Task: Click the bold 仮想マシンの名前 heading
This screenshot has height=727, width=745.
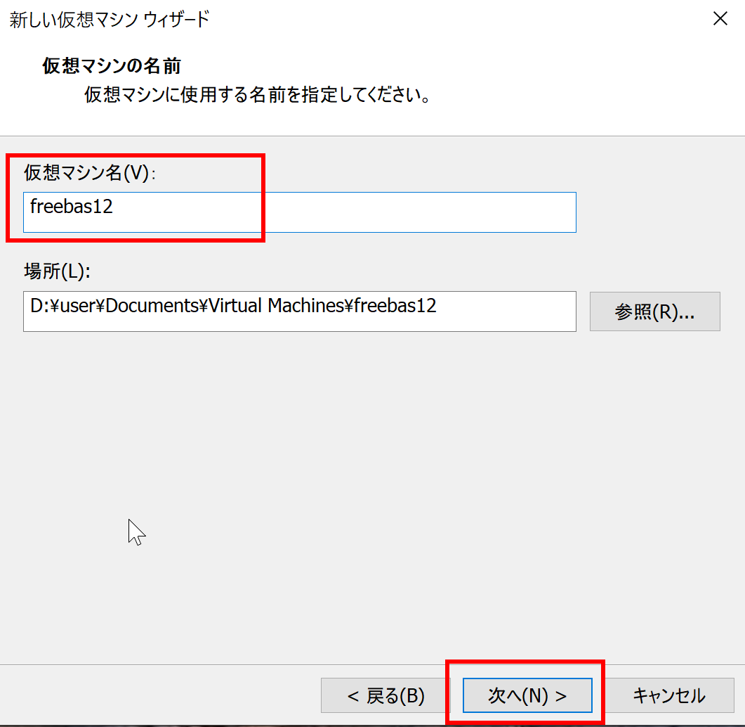Action: pos(112,66)
